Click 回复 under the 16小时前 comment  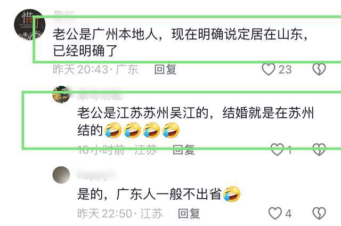coord(183,150)
